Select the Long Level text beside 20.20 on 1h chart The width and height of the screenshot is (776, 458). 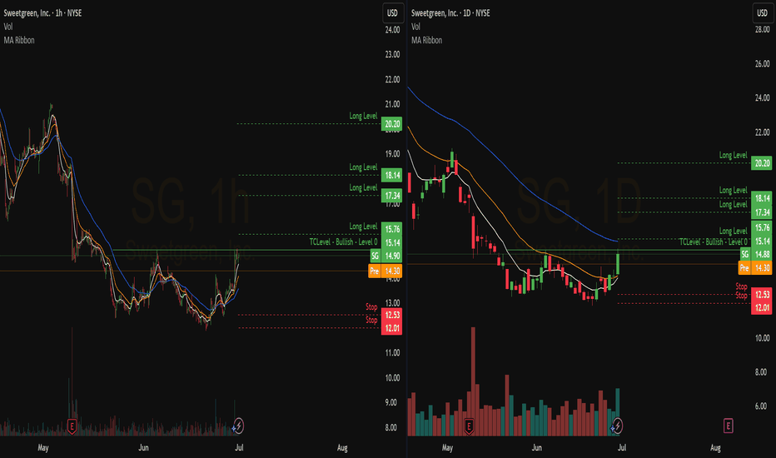click(x=363, y=116)
